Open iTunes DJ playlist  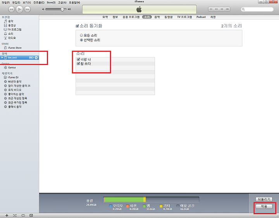click(13, 77)
